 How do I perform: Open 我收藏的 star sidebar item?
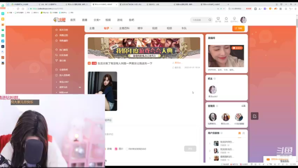(x=61, y=41)
